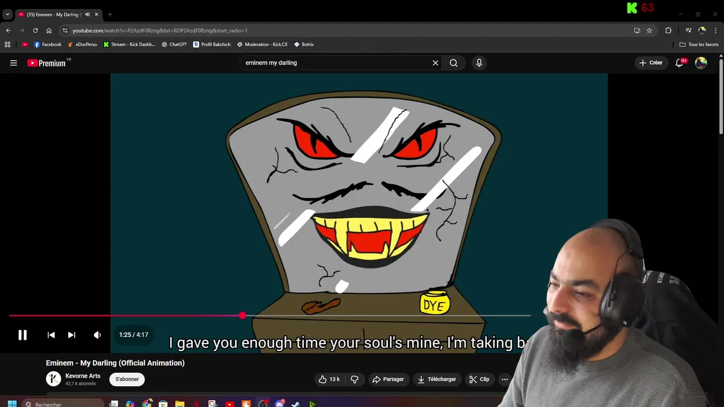Select the Eminem - My Darling tab
Viewport: 724px width, 407px height.
pos(54,14)
